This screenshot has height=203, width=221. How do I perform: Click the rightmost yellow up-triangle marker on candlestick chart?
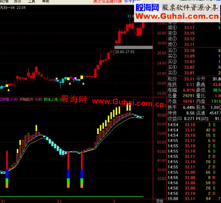tap(83, 84)
